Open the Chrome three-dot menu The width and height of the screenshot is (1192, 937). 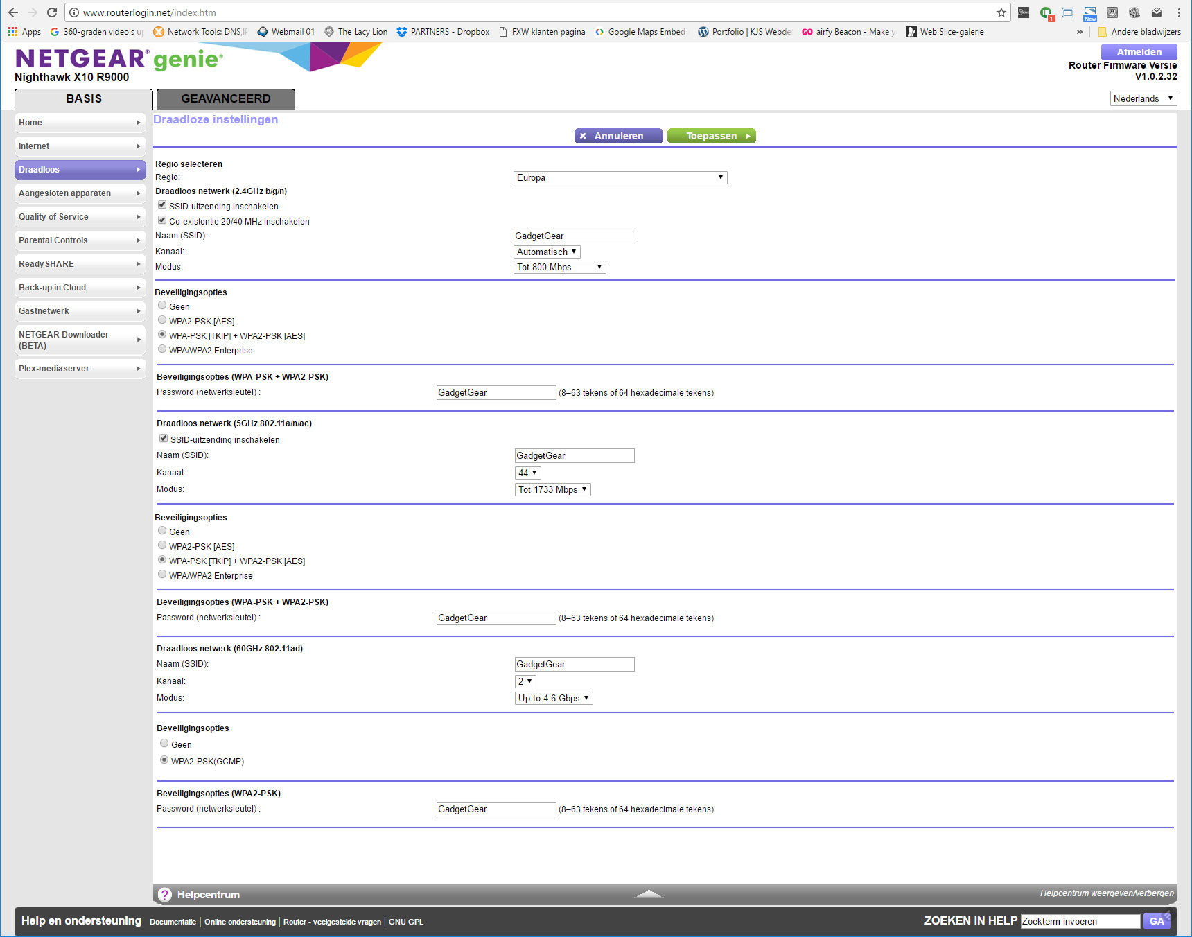(1179, 12)
